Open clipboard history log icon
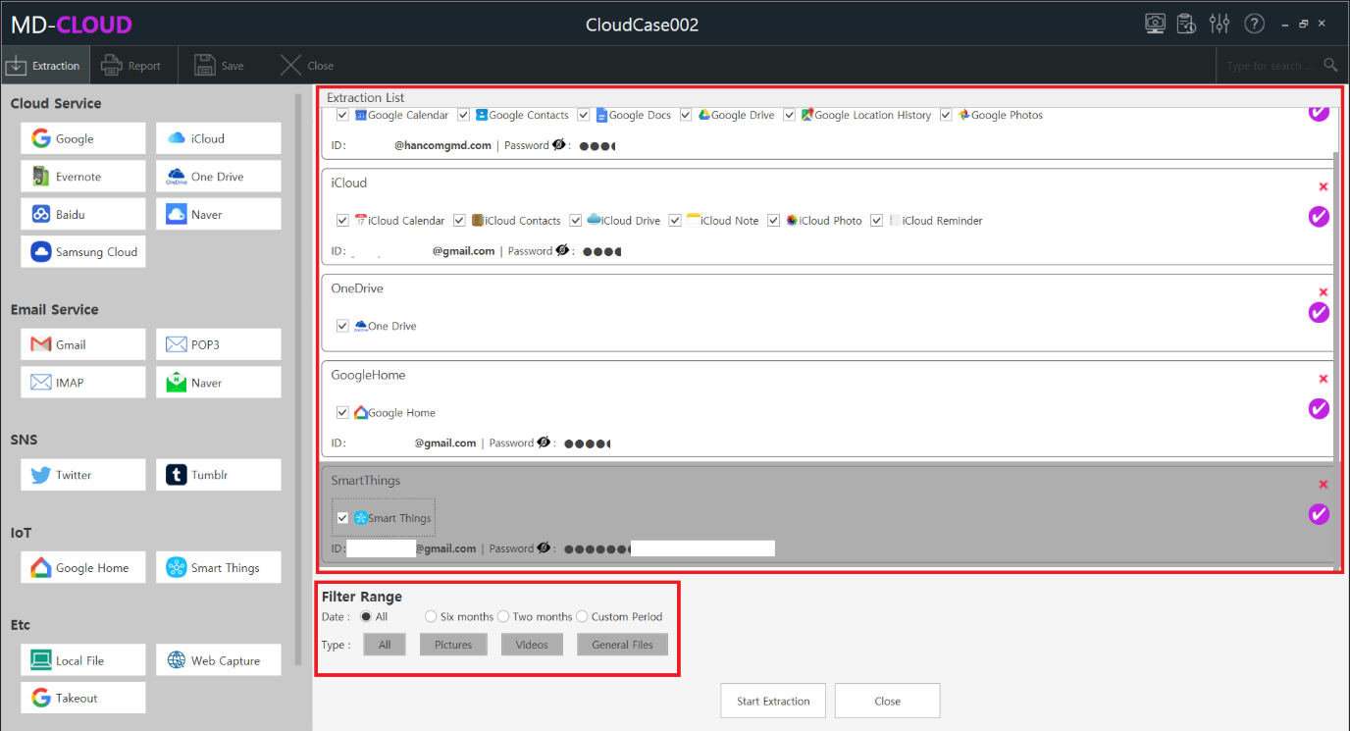This screenshot has width=1350, height=731. pyautogui.click(x=1186, y=24)
